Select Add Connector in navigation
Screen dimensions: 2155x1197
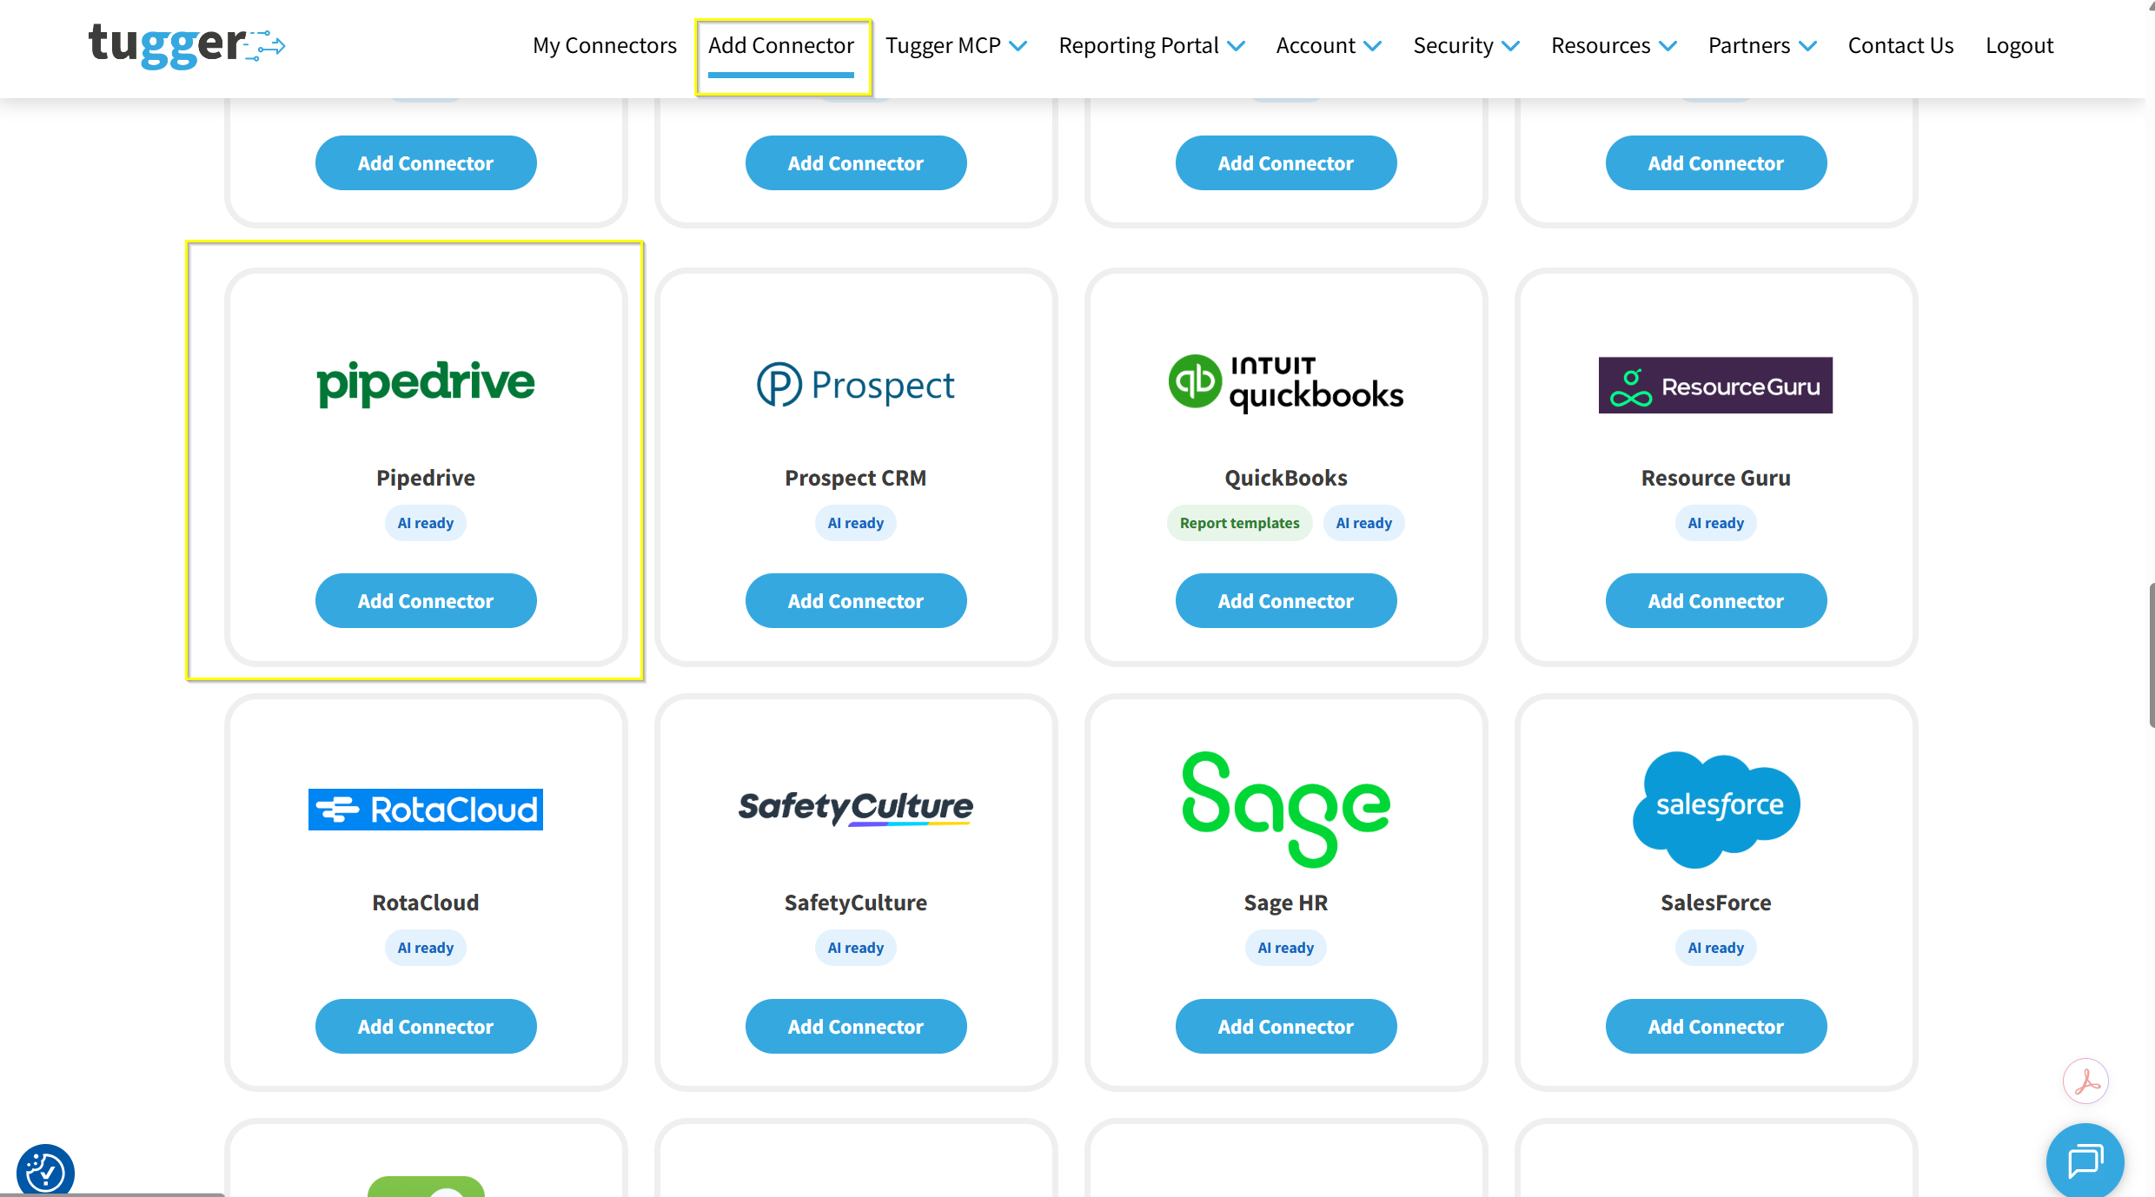781,45
